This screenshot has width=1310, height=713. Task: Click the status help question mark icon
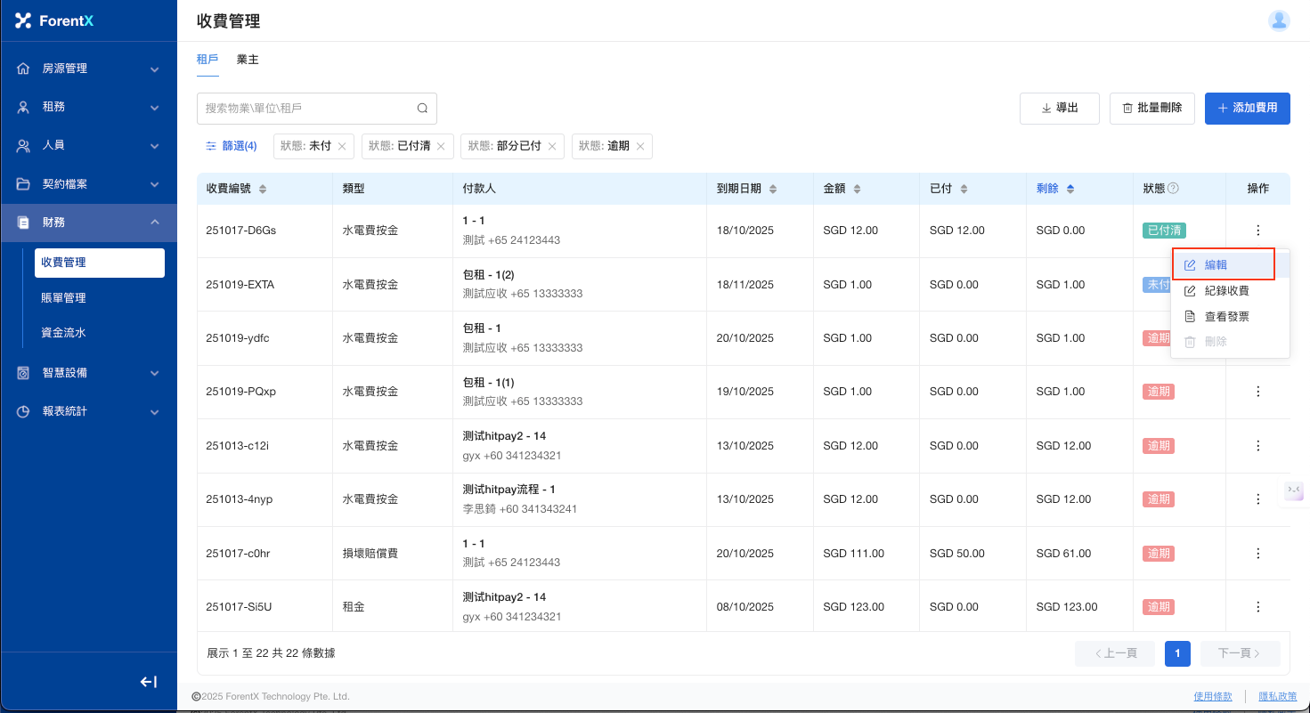(x=1173, y=189)
